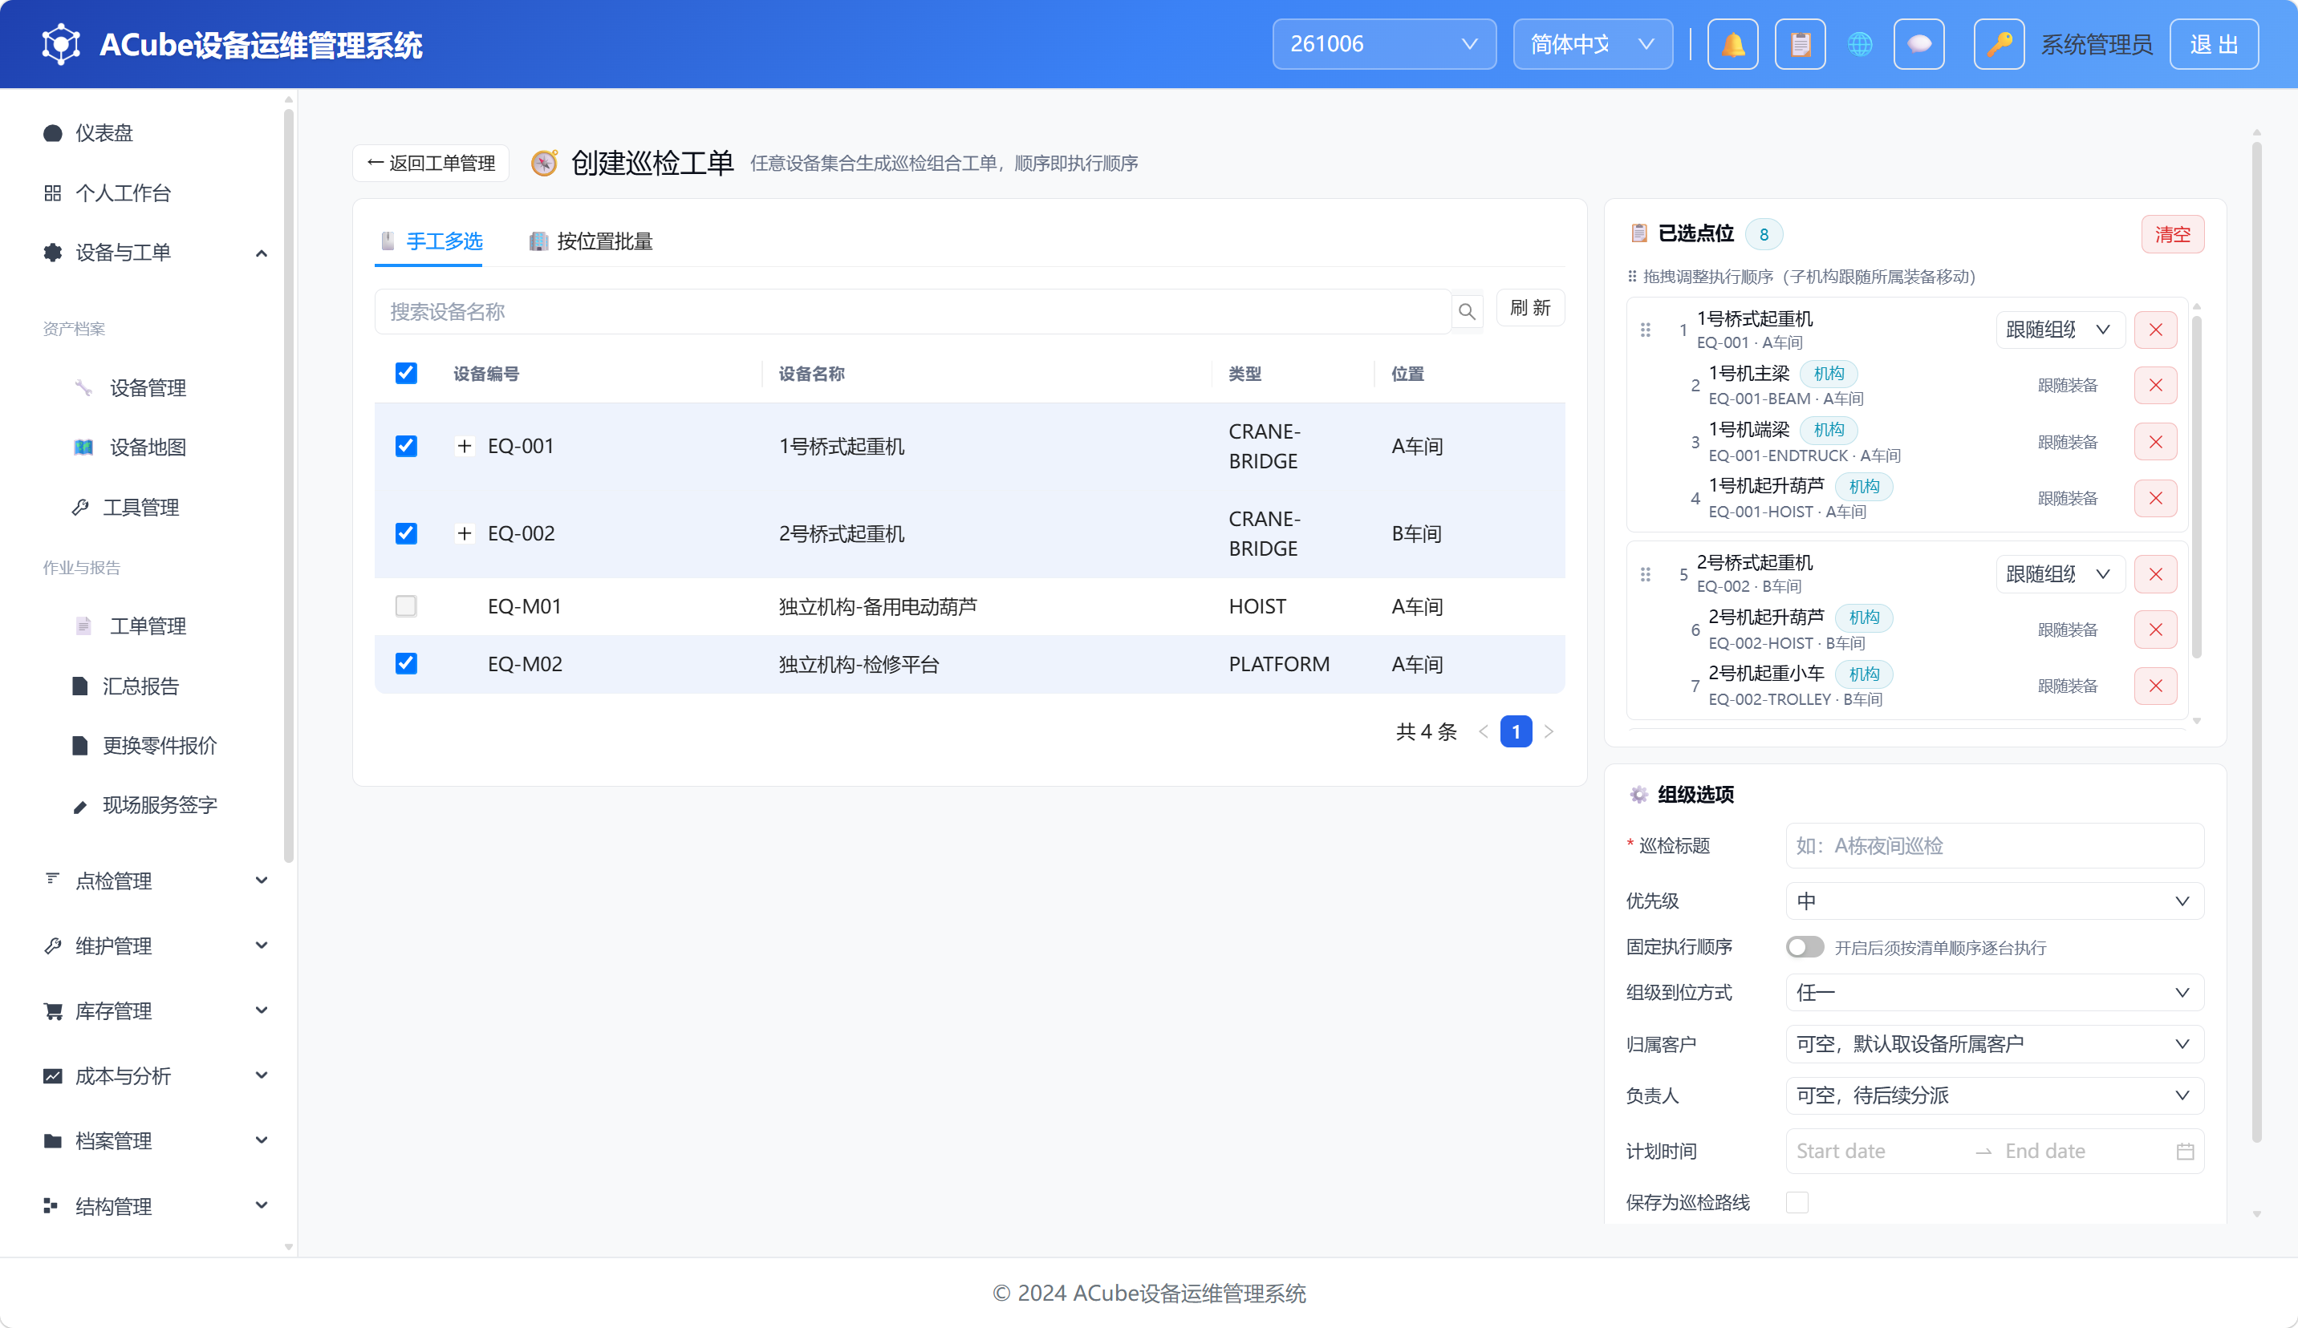Click the search magnifier icon

point(1467,312)
